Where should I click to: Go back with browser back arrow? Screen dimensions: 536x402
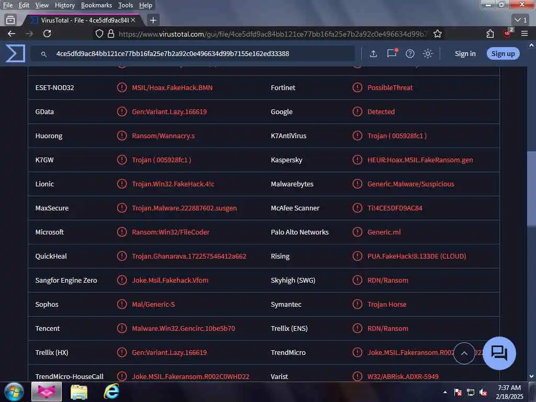[x=12, y=33]
